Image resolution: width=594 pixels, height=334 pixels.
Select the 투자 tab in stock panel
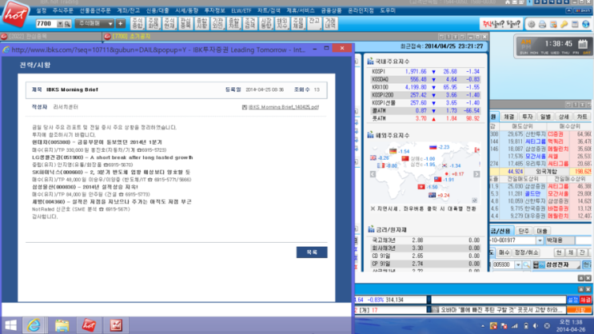528,117
